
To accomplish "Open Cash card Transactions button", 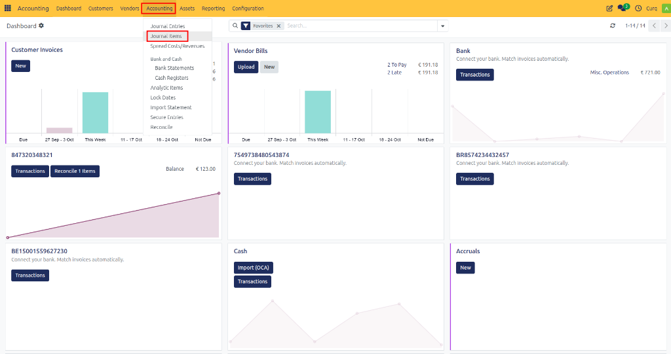I will click(x=252, y=281).
